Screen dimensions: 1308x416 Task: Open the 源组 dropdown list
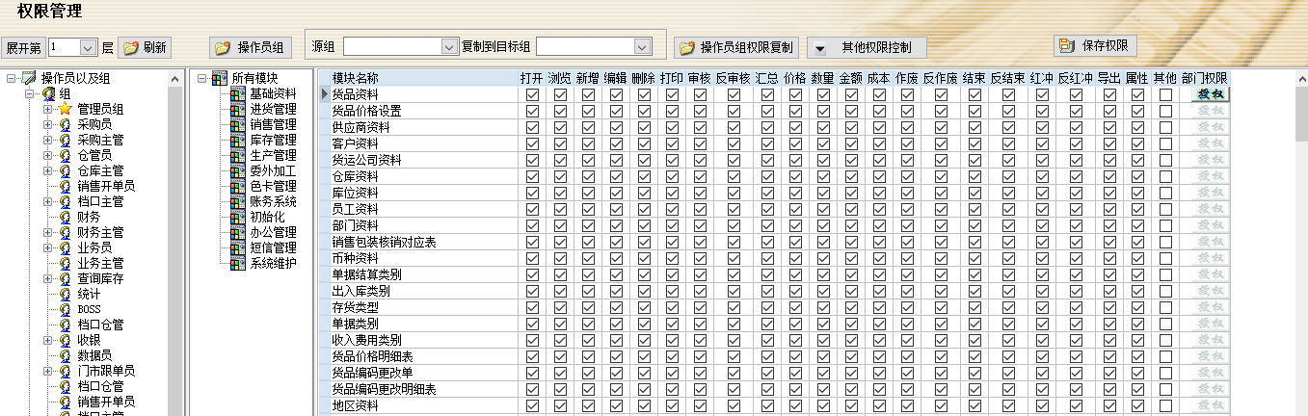coord(448,46)
